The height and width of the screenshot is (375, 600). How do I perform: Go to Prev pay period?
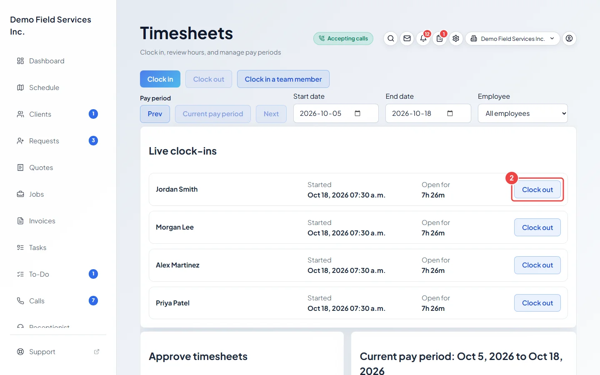tap(155, 114)
